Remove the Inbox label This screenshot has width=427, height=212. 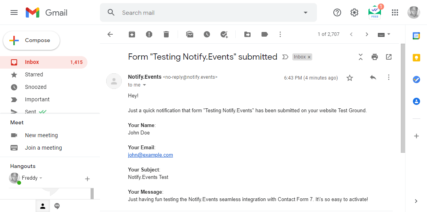(x=309, y=57)
